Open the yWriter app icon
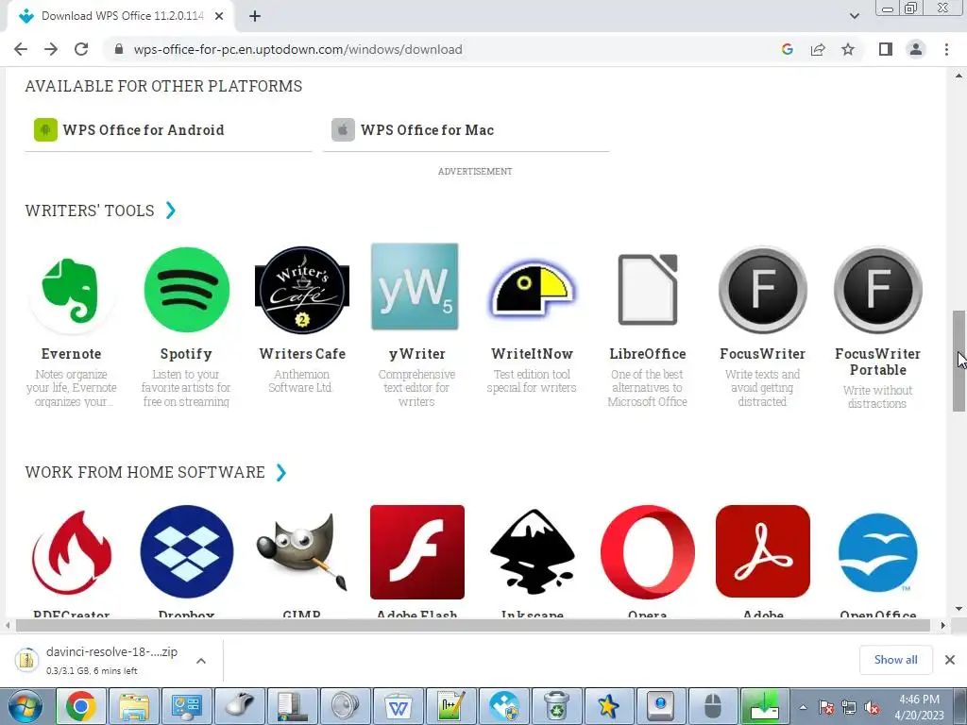The image size is (967, 725). tap(416, 287)
